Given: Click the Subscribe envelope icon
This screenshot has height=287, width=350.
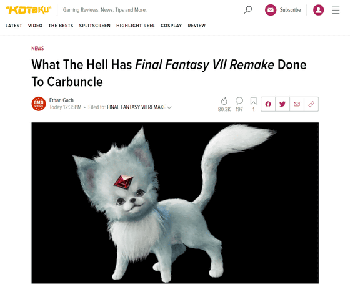Looking at the screenshot, I should pos(271,10).
